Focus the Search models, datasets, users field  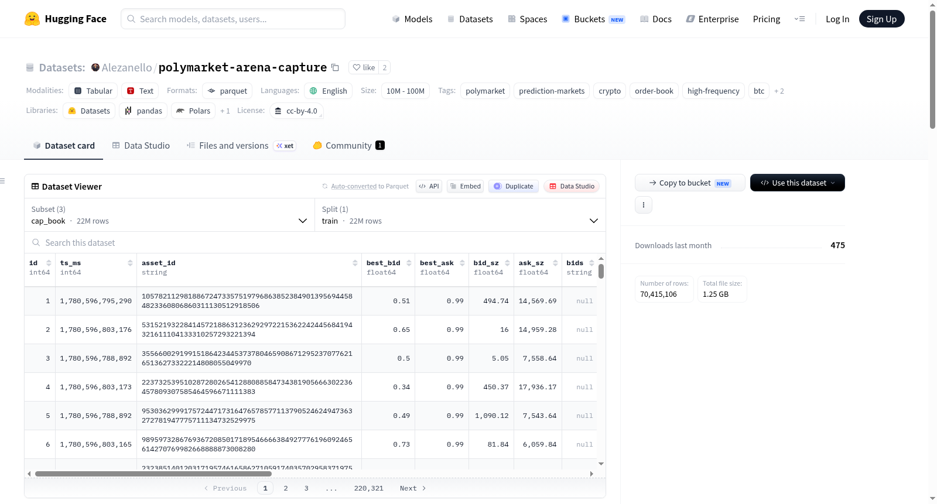coord(233,19)
